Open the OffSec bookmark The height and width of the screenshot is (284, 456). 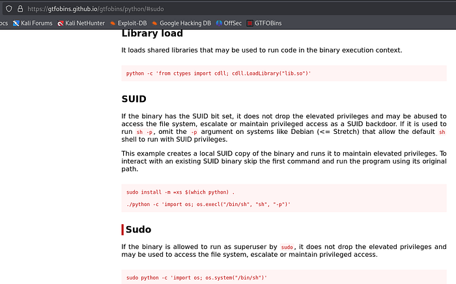click(x=229, y=23)
